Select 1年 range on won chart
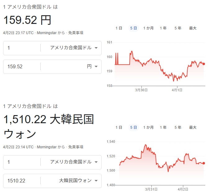The width and height of the screenshot is (209, 193). (163, 127)
